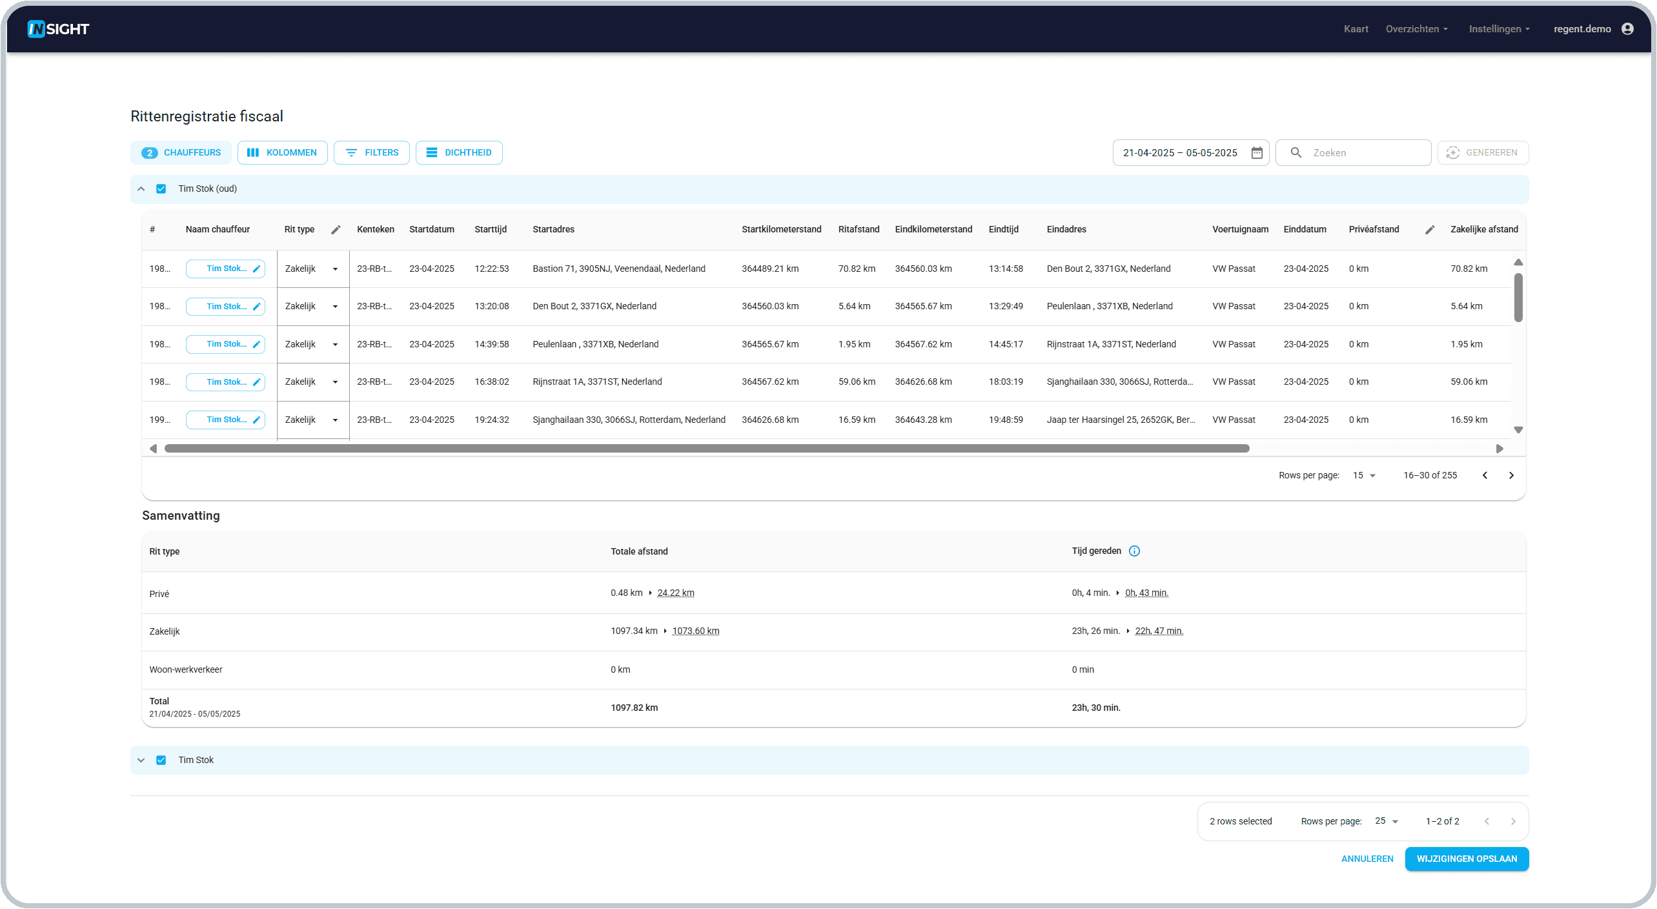Click the Eindtijd column header

coord(1003,230)
